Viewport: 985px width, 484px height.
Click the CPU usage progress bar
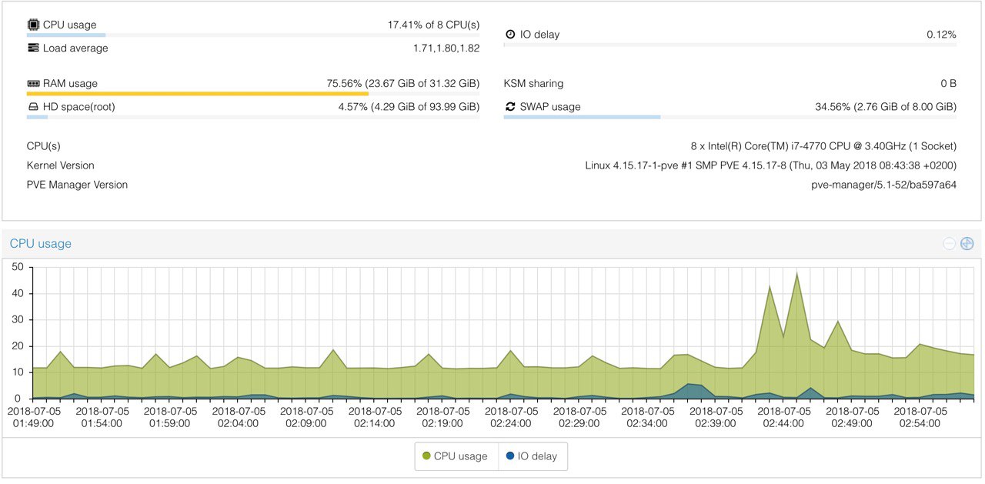click(253, 35)
